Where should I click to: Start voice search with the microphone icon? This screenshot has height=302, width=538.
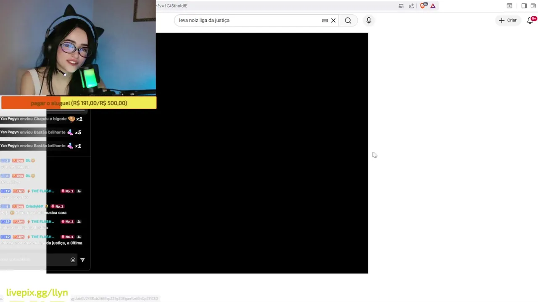(x=369, y=20)
